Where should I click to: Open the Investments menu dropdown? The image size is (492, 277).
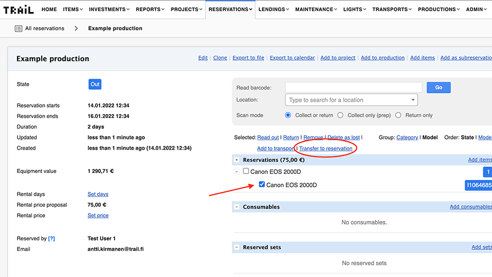coord(109,10)
